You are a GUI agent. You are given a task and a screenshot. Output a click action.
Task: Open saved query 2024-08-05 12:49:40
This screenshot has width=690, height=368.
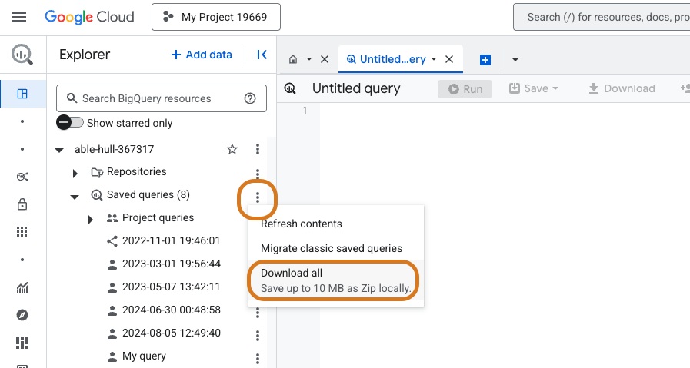pos(172,333)
